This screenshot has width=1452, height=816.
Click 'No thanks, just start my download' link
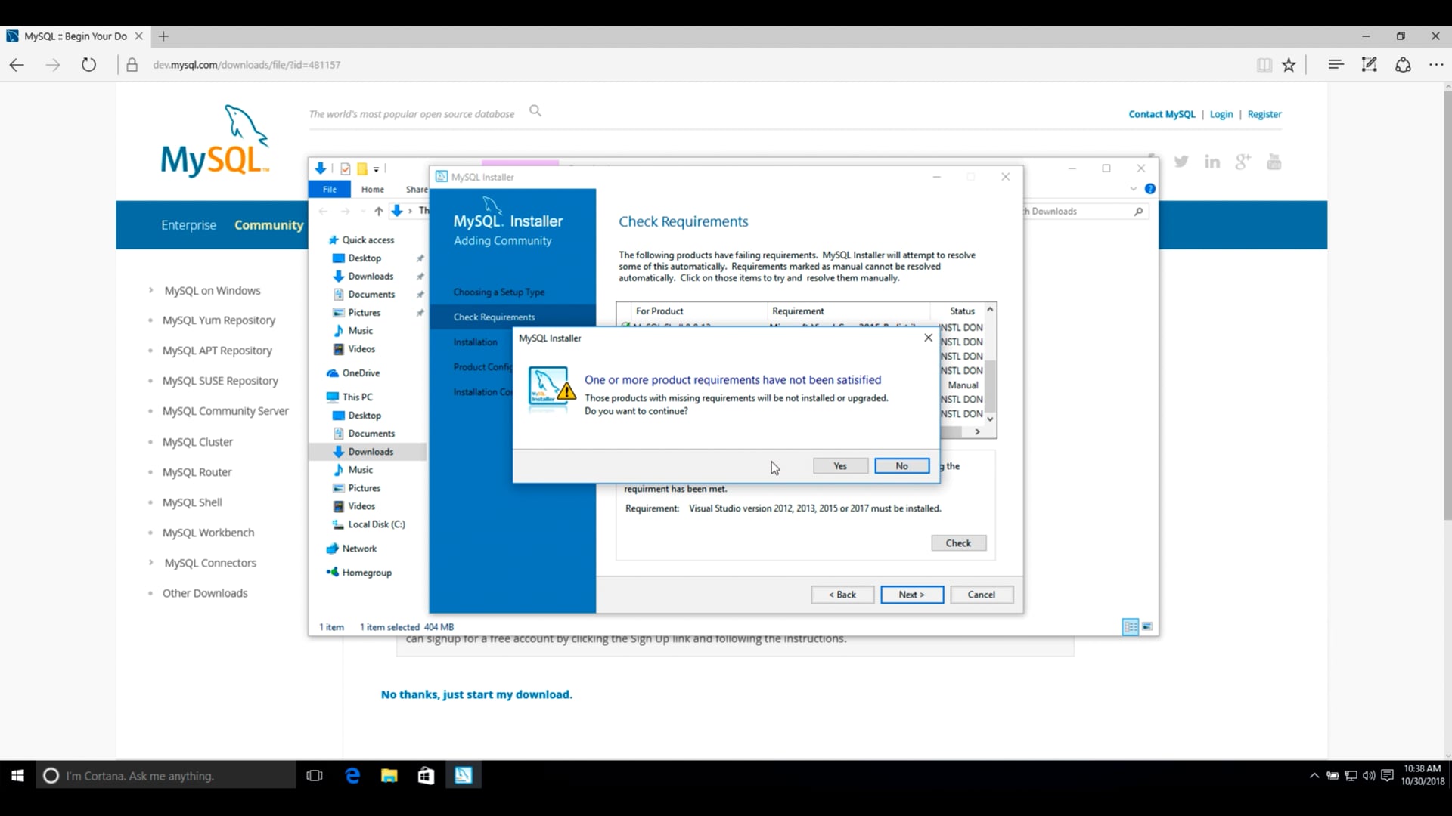pos(476,694)
